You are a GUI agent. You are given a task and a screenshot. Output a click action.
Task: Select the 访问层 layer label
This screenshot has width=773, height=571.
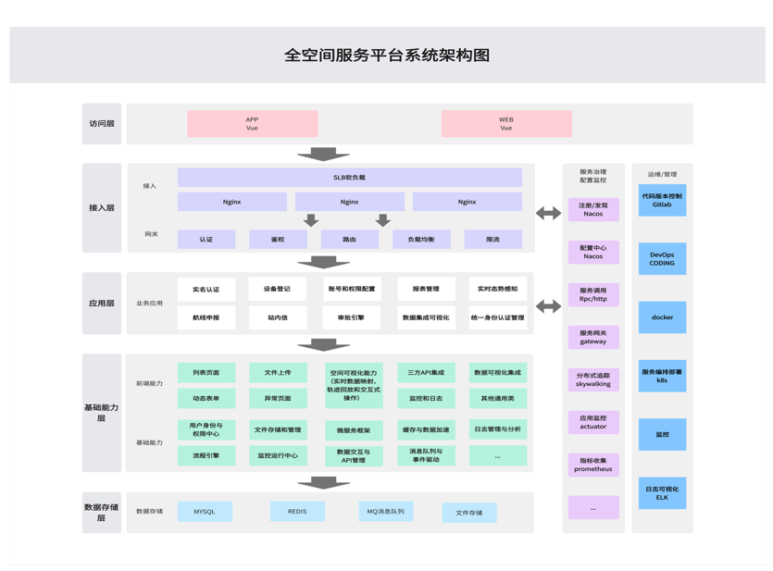[102, 124]
